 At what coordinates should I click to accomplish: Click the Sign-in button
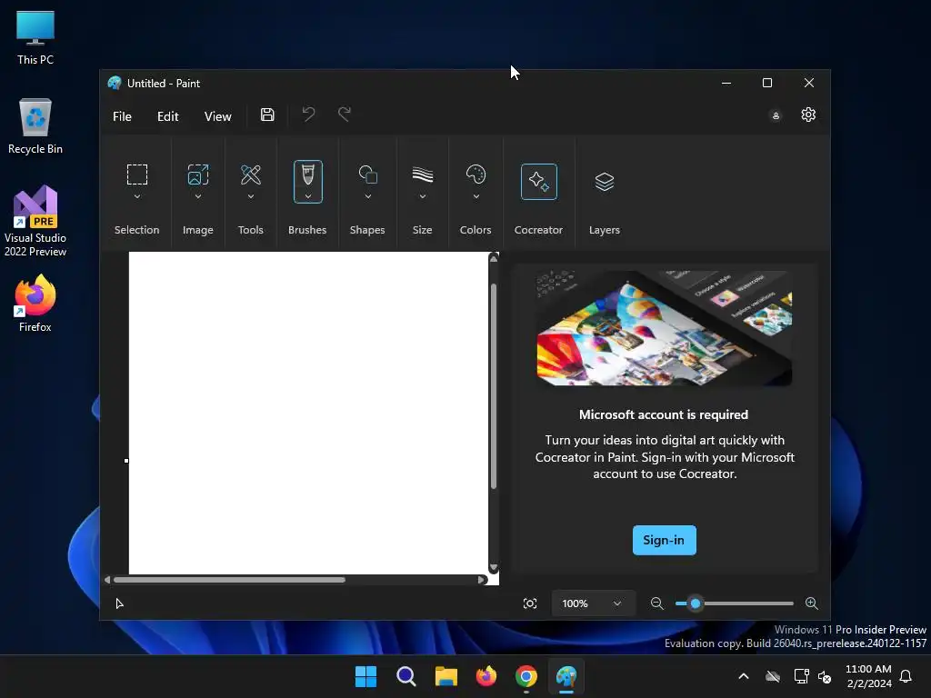[x=664, y=540]
